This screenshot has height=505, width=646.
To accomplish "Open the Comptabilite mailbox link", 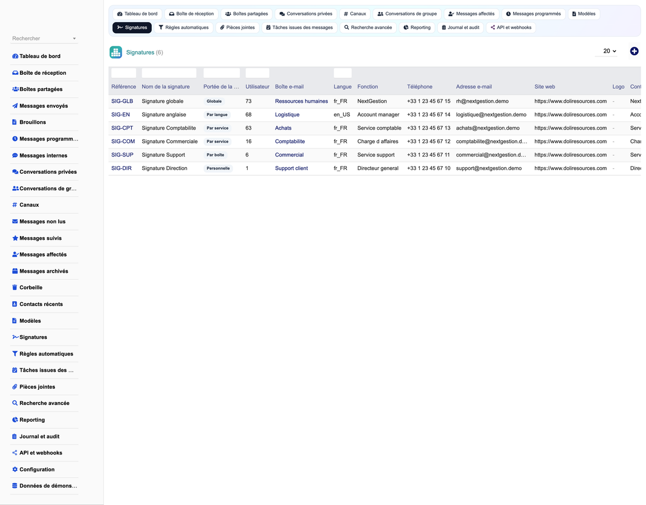I will 290,141.
